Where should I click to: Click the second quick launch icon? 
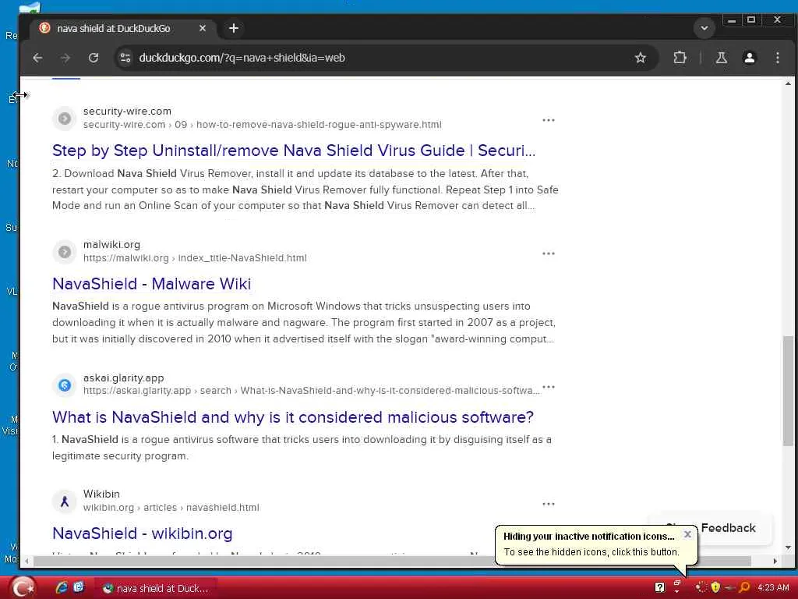coord(79,588)
